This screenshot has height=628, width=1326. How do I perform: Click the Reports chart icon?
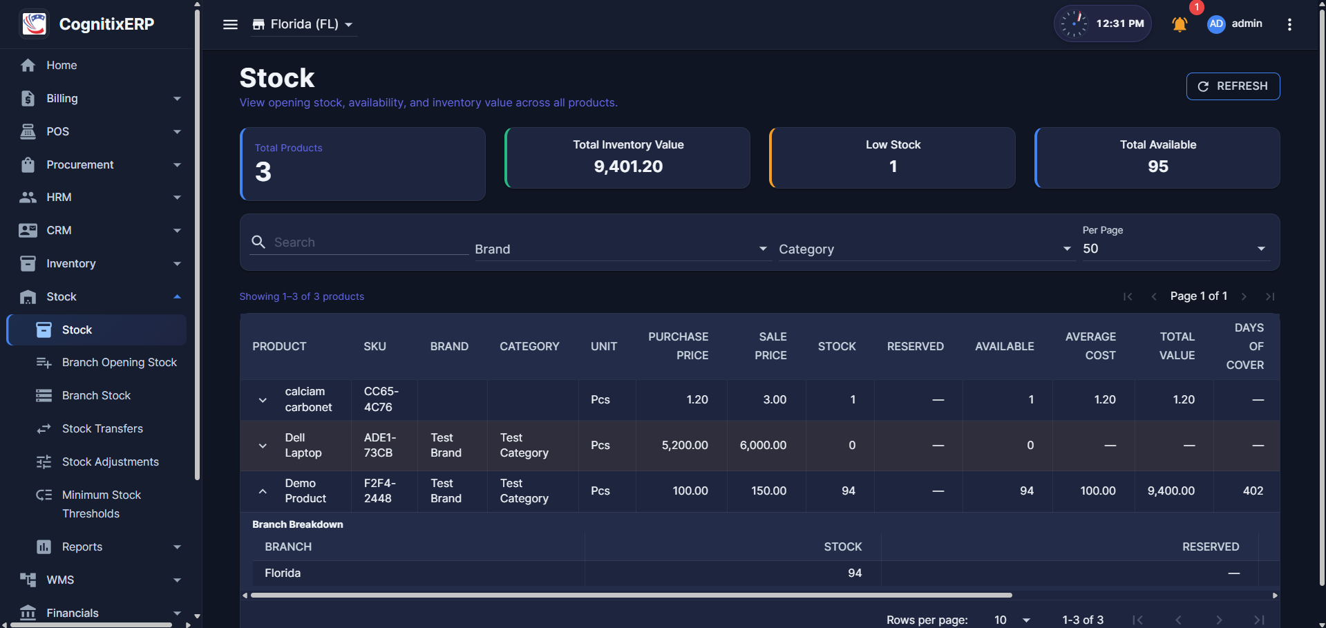point(44,546)
